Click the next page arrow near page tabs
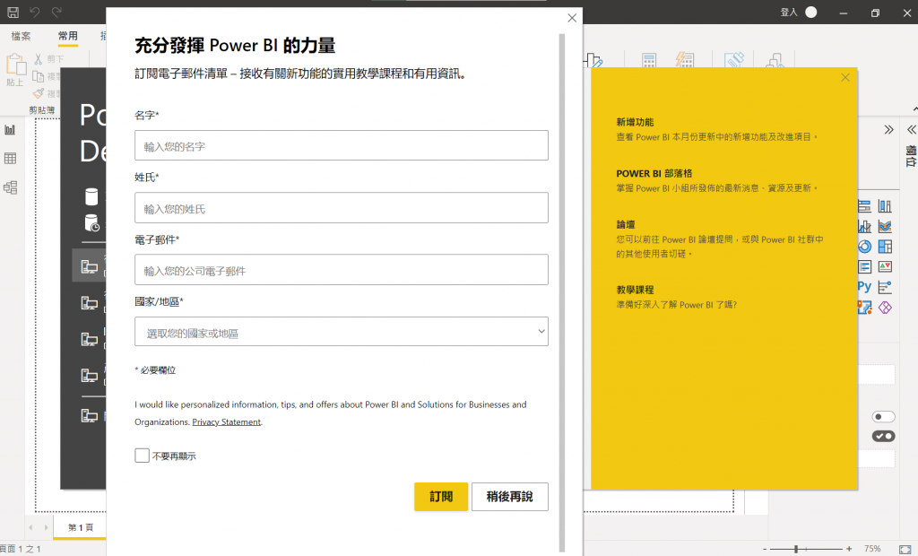The image size is (918, 556). tap(46, 527)
